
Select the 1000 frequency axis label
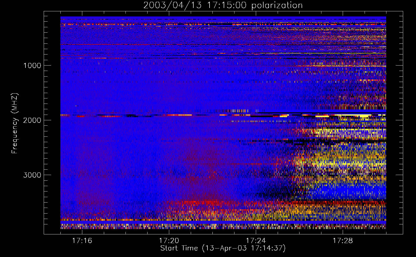32,66
